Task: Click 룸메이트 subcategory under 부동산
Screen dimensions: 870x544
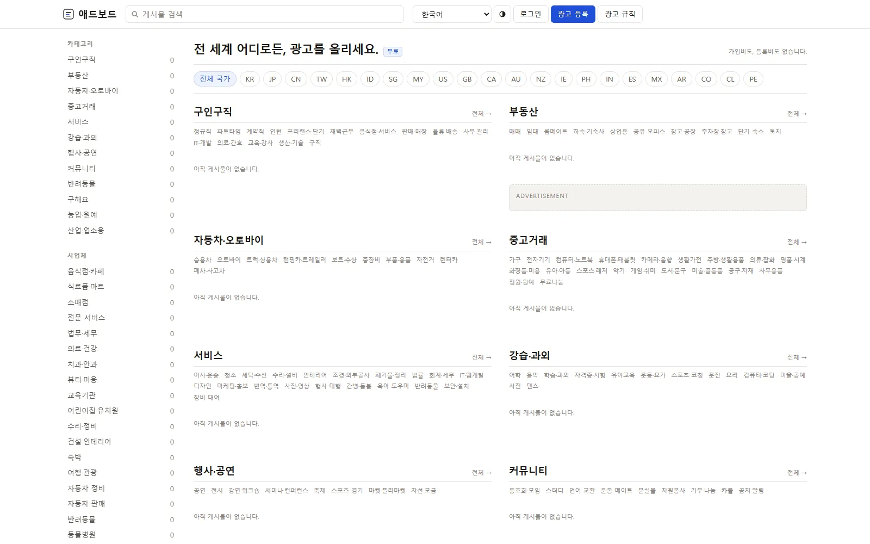Action: click(556, 132)
